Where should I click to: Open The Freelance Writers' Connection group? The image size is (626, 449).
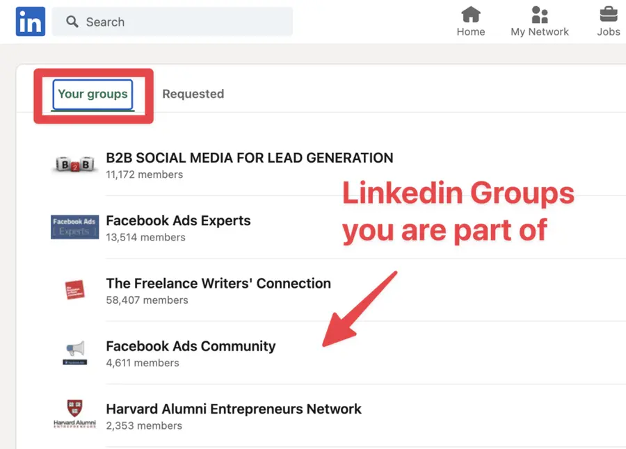pyautogui.click(x=218, y=283)
